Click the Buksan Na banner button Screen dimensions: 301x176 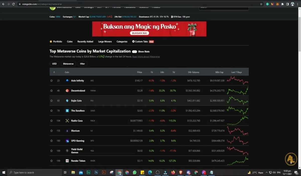coord(139,33)
